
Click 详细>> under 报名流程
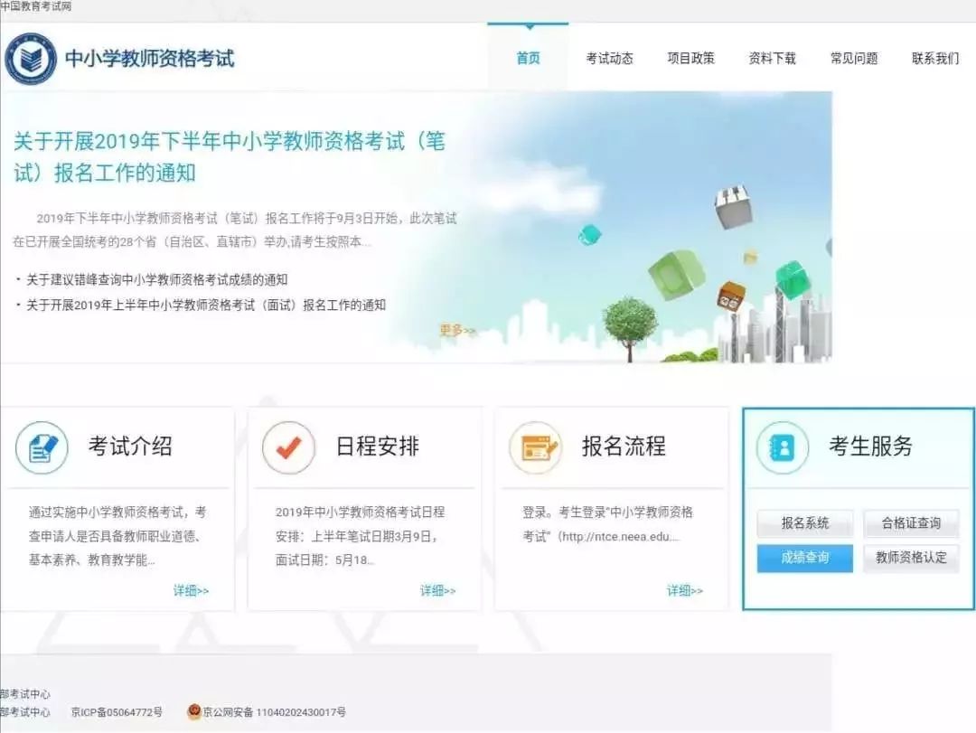685,590
